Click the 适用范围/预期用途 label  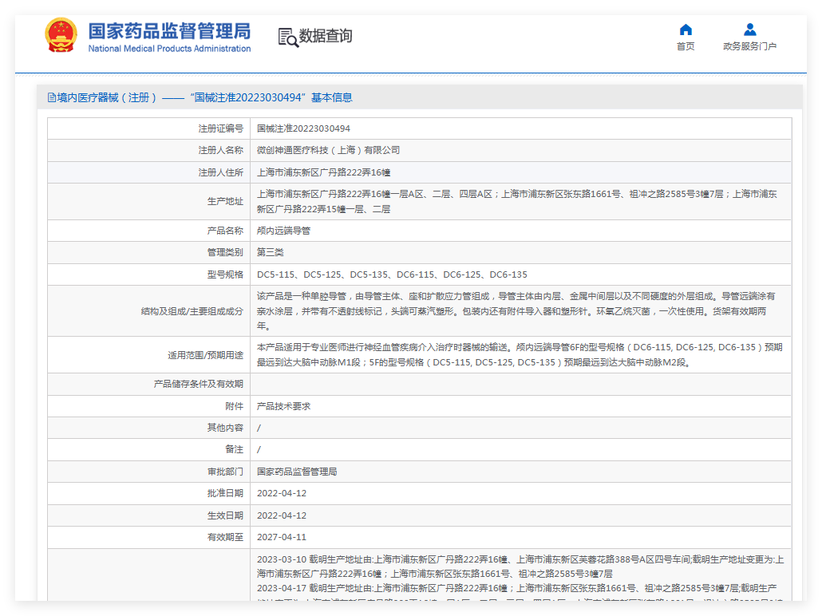pyautogui.click(x=206, y=355)
